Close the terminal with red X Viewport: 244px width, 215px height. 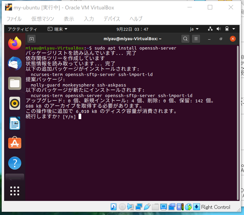tap(233, 39)
